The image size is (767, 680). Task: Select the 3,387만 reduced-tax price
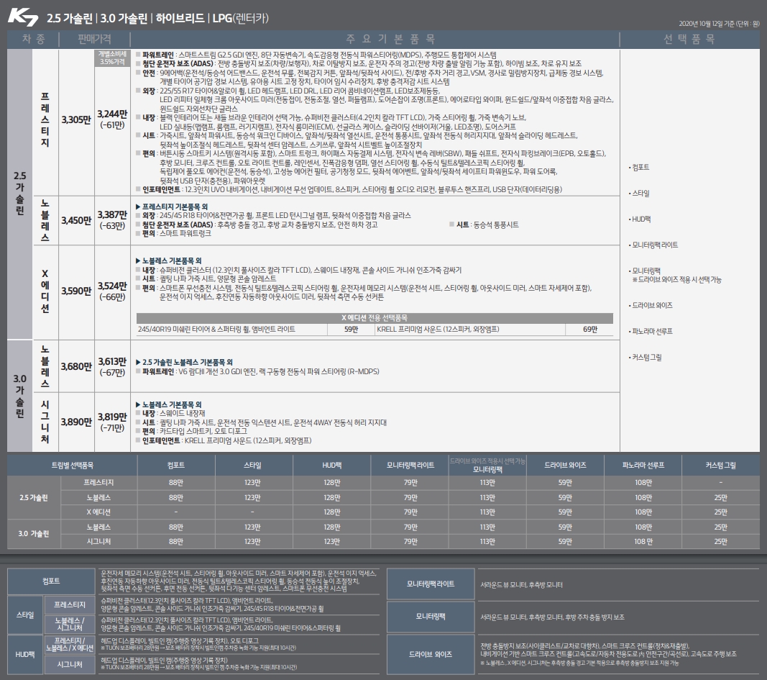(x=112, y=215)
